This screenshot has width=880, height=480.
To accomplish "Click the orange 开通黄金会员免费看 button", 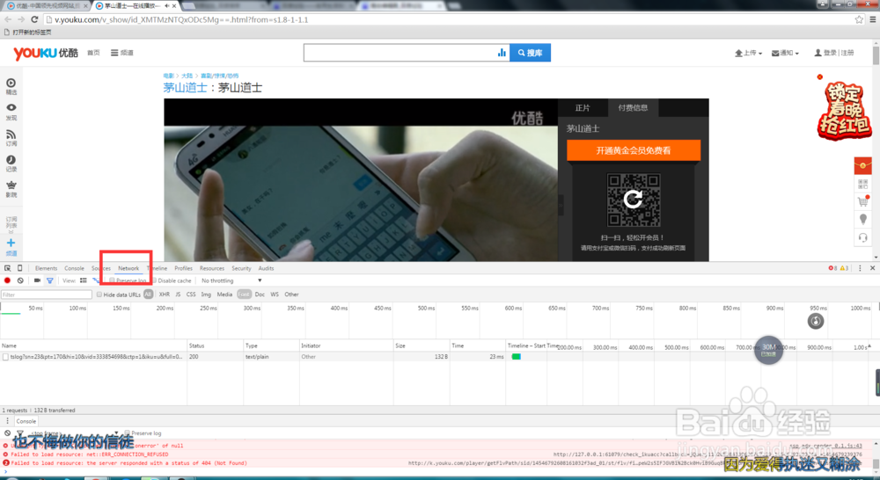I will (x=634, y=150).
